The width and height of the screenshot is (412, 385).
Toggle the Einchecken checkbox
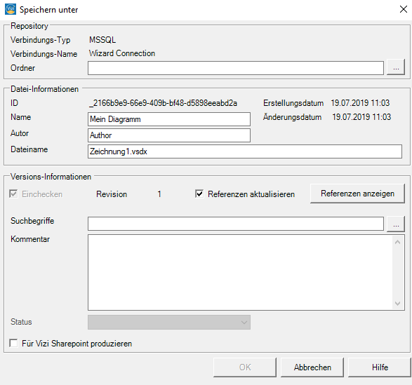click(13, 194)
